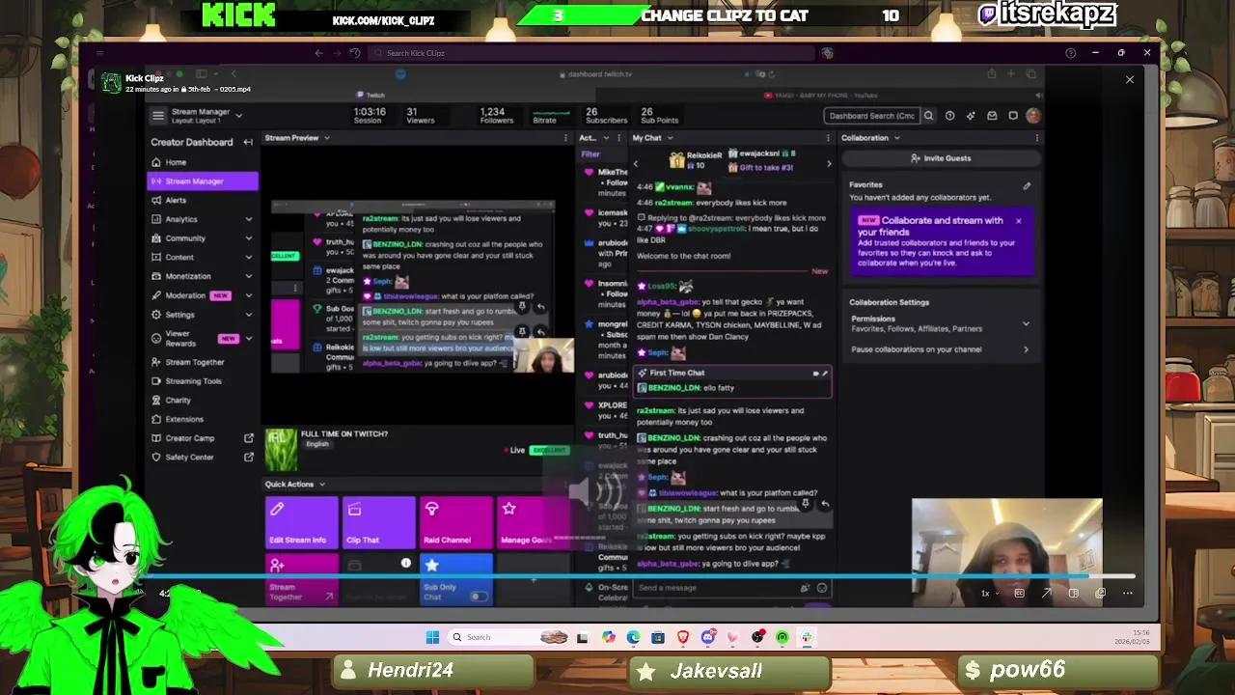Go to next gift leaderboard item
Screen dimensions: 1235x695
click(x=828, y=163)
